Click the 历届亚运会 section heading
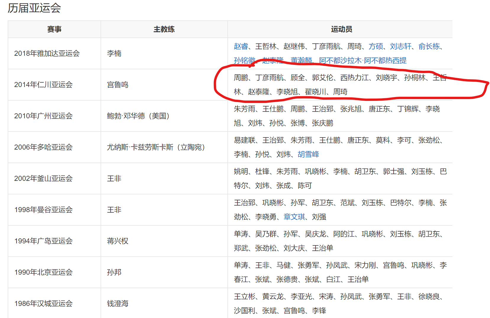The width and height of the screenshot is (490, 318). click(34, 8)
